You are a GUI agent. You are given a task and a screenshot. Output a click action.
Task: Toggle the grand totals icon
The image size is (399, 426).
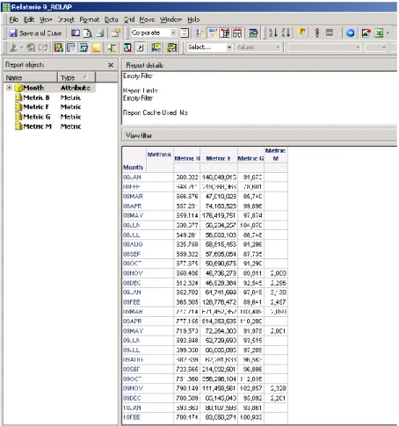(x=213, y=33)
